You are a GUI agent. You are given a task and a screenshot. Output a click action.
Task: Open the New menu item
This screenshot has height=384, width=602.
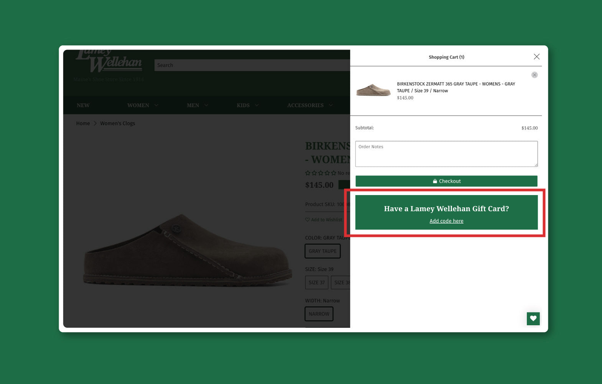(83, 105)
